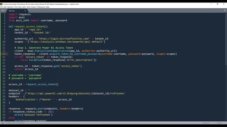Click line number 5 in the gutter

click(x=5, y=26)
